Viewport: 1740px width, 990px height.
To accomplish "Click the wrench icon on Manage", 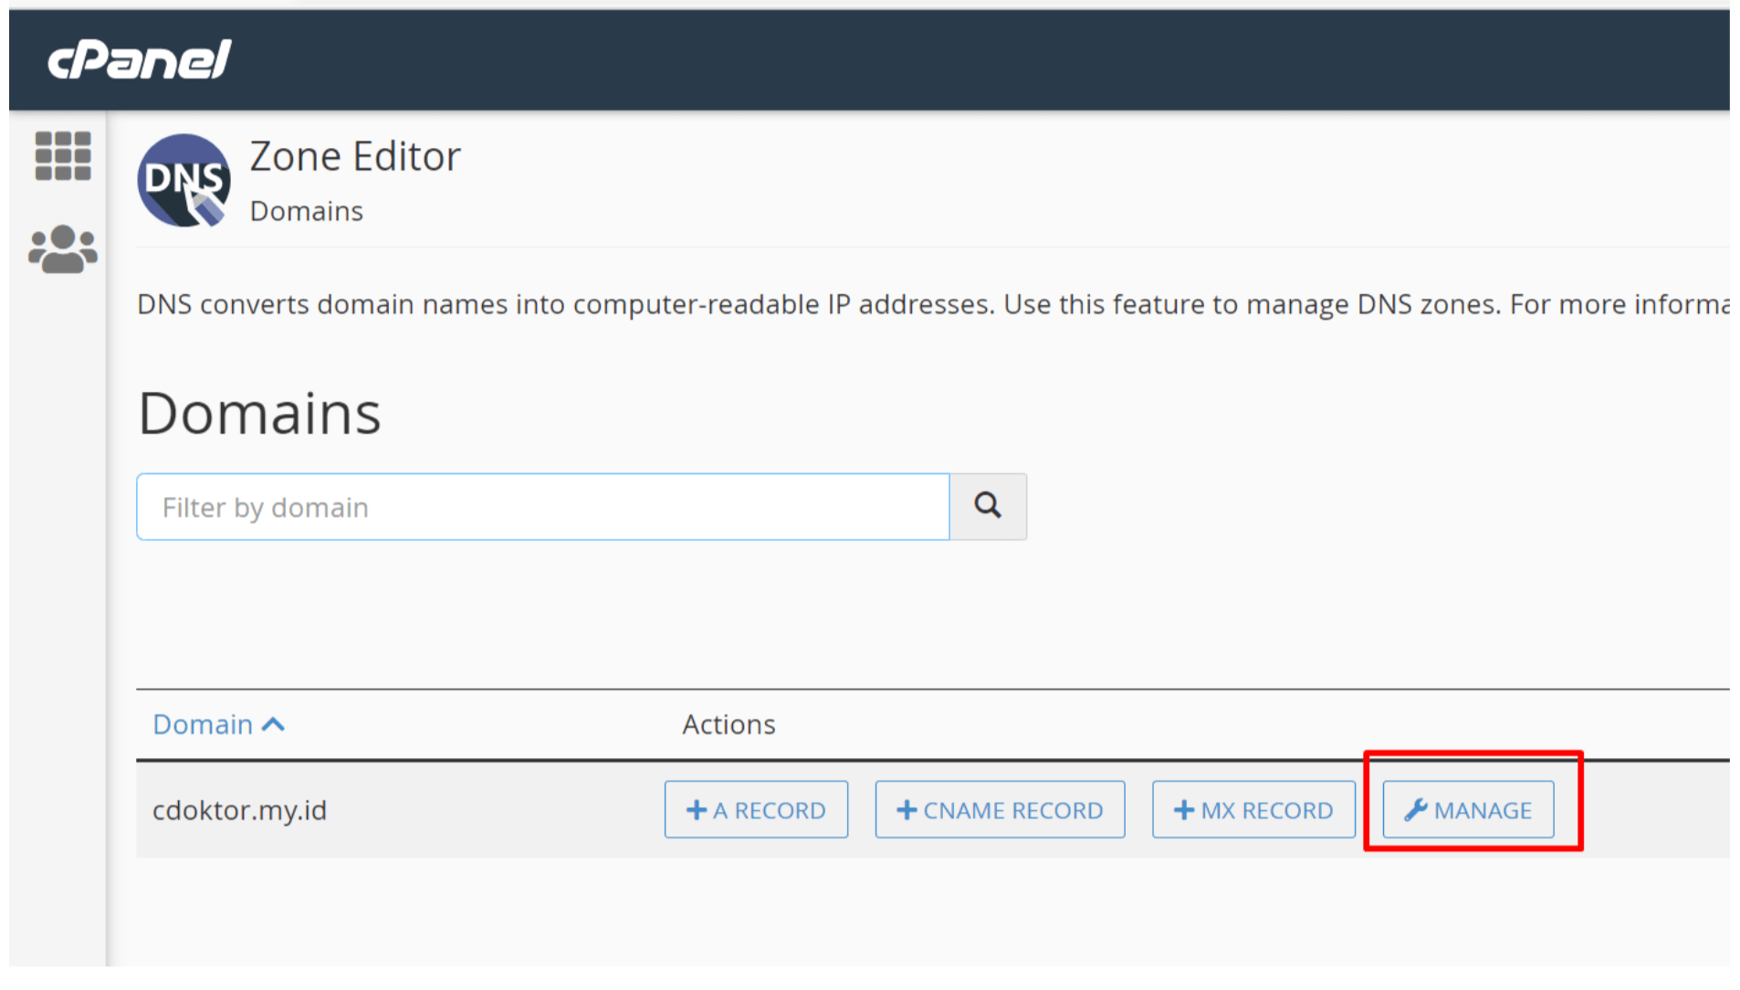I will tap(1415, 810).
